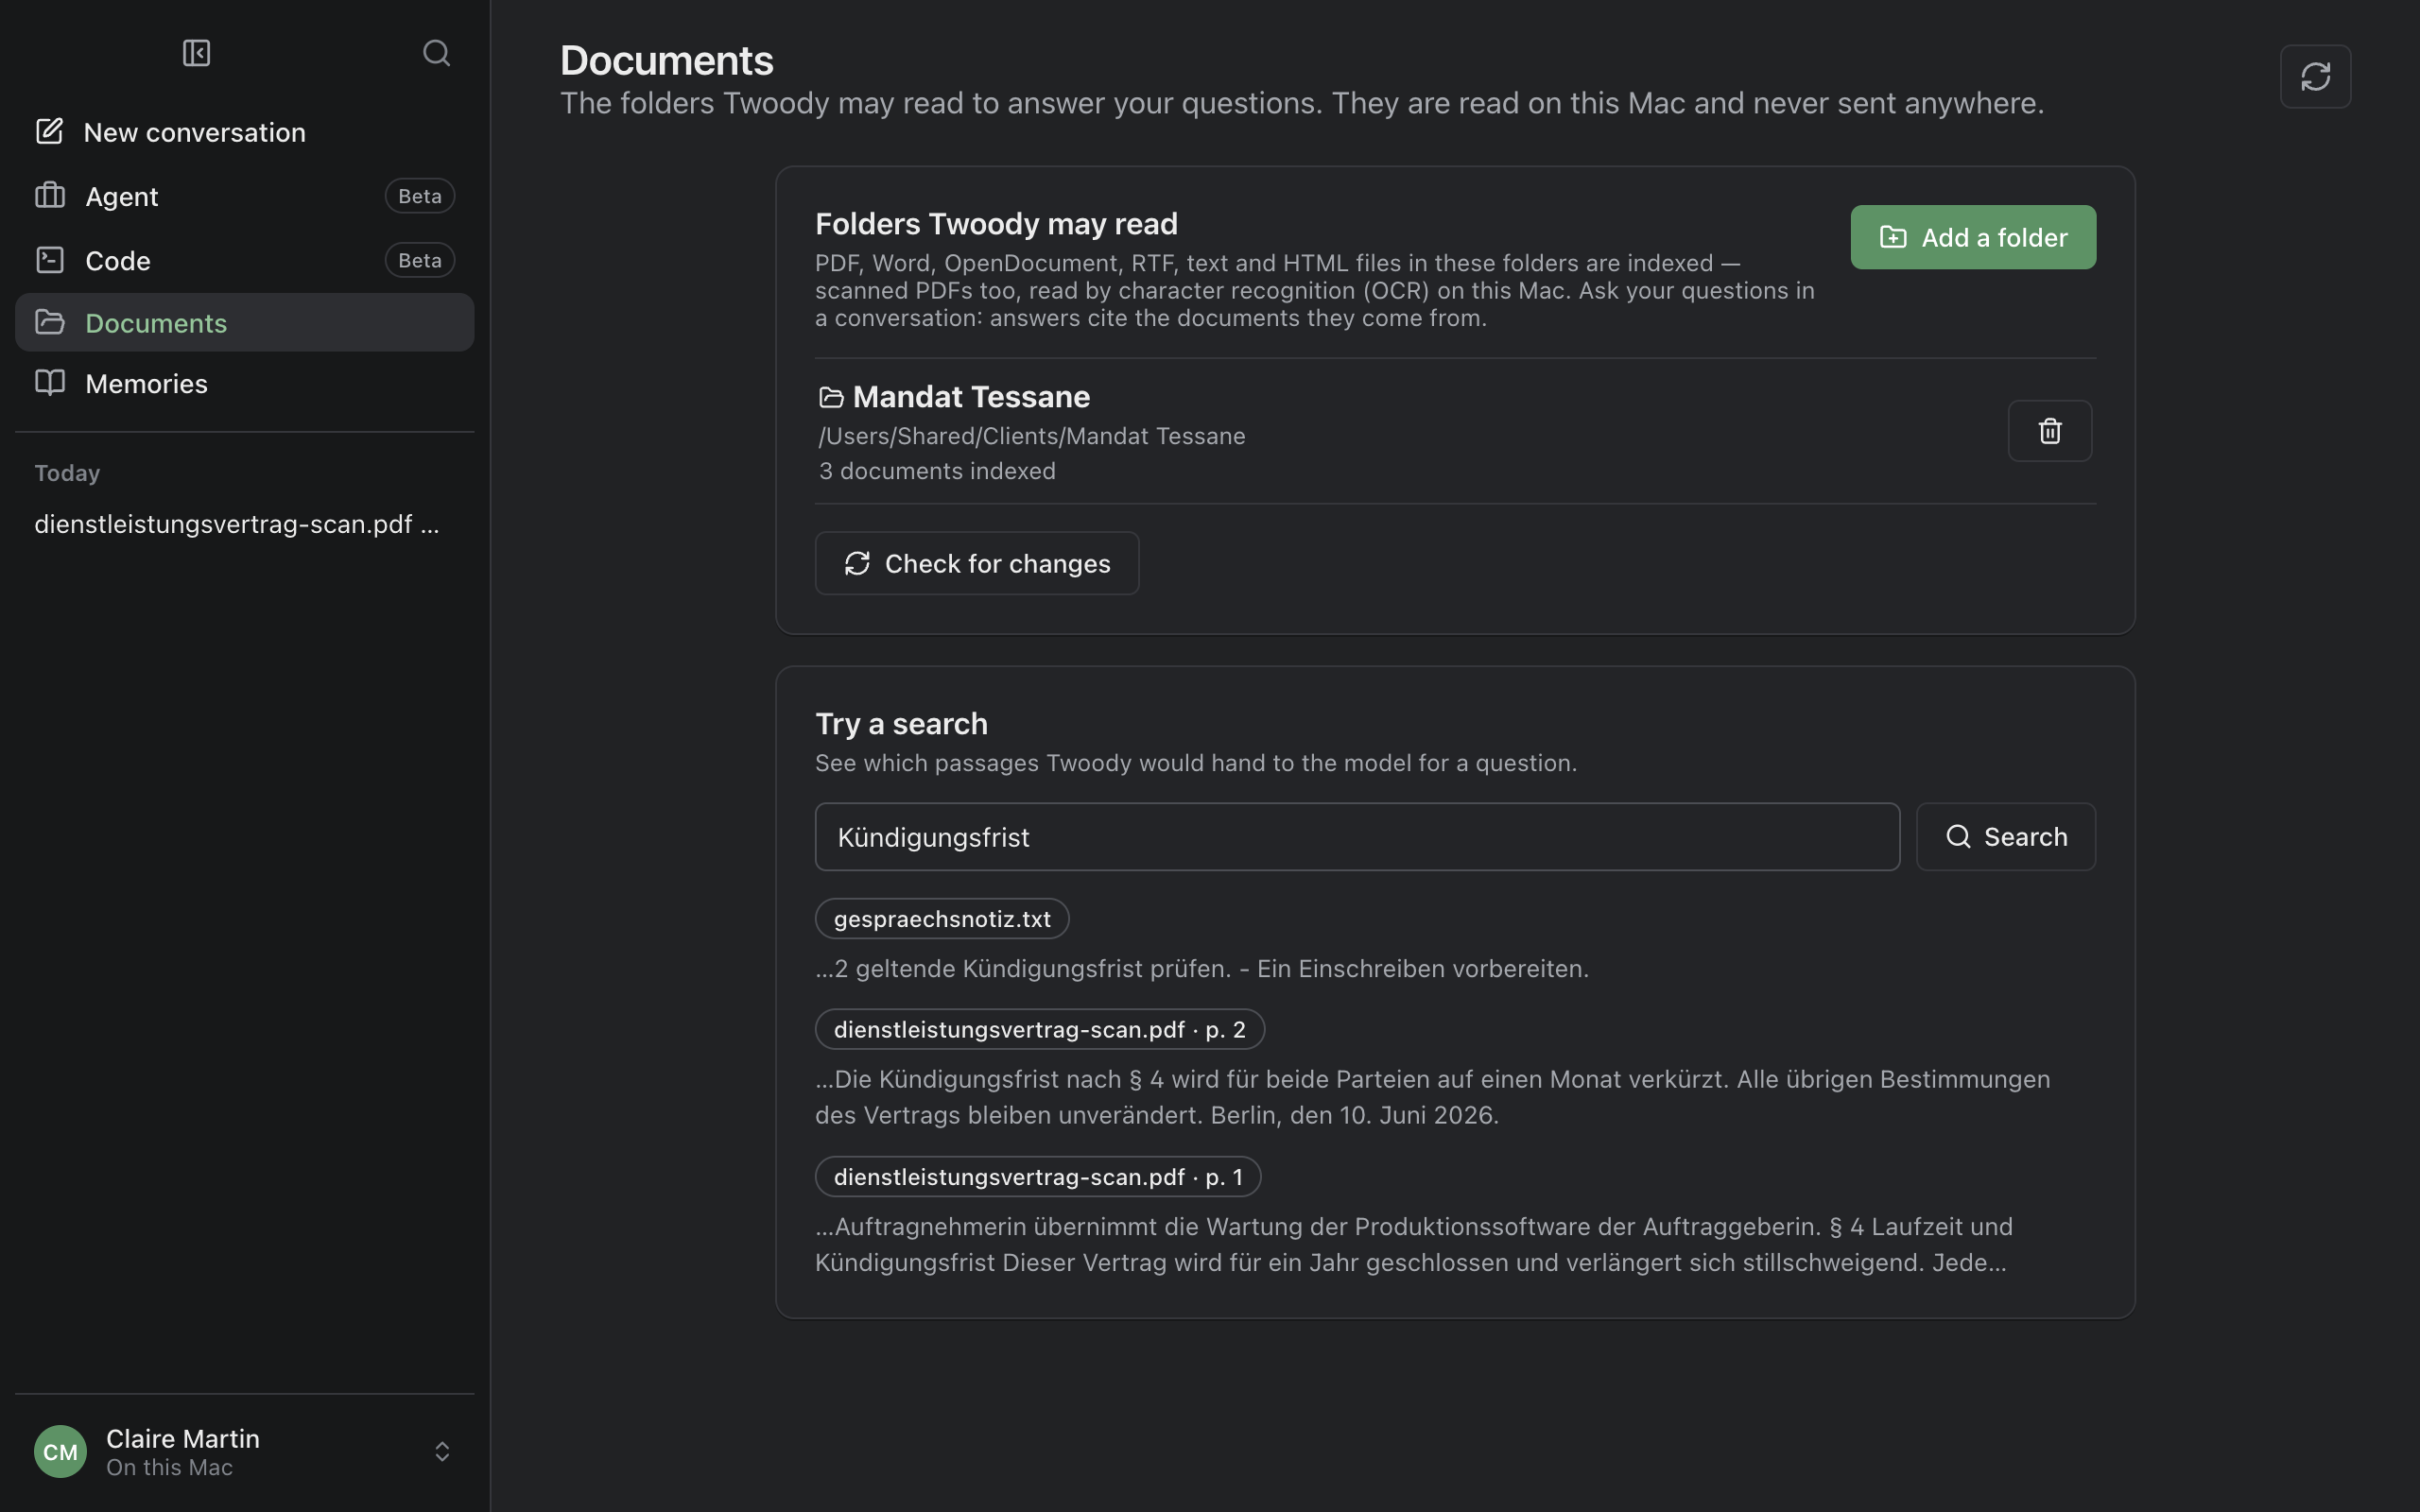The width and height of the screenshot is (2420, 1512).
Task: Delete the Mandat Tessane folder
Action: pyautogui.click(x=2050, y=431)
